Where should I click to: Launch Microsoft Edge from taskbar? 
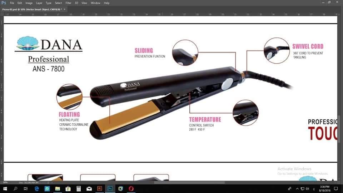(36, 189)
